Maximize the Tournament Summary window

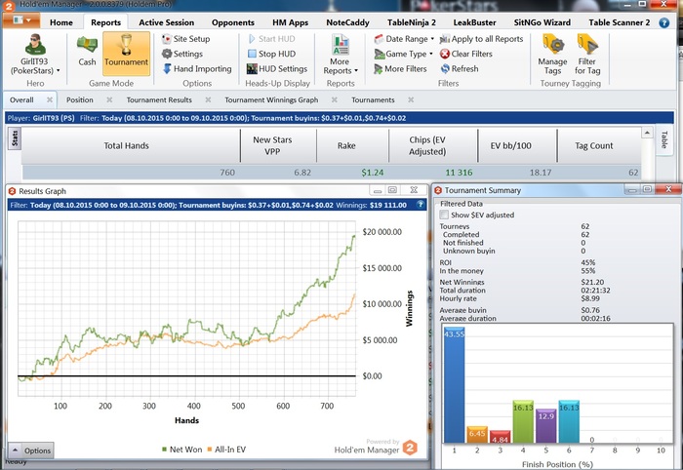pos(647,189)
